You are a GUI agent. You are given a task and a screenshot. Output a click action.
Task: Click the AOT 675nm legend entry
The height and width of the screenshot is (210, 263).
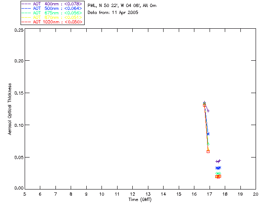pos(52,13)
